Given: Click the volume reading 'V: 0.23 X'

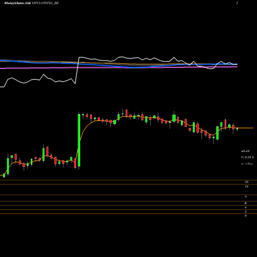Looking at the screenshot, I should click(247, 157).
